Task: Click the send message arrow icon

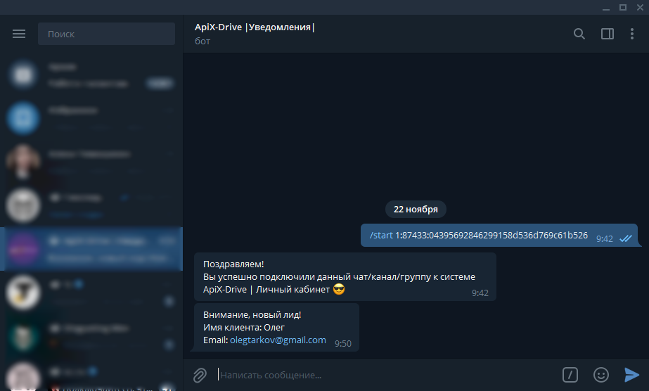Action: [x=631, y=375]
